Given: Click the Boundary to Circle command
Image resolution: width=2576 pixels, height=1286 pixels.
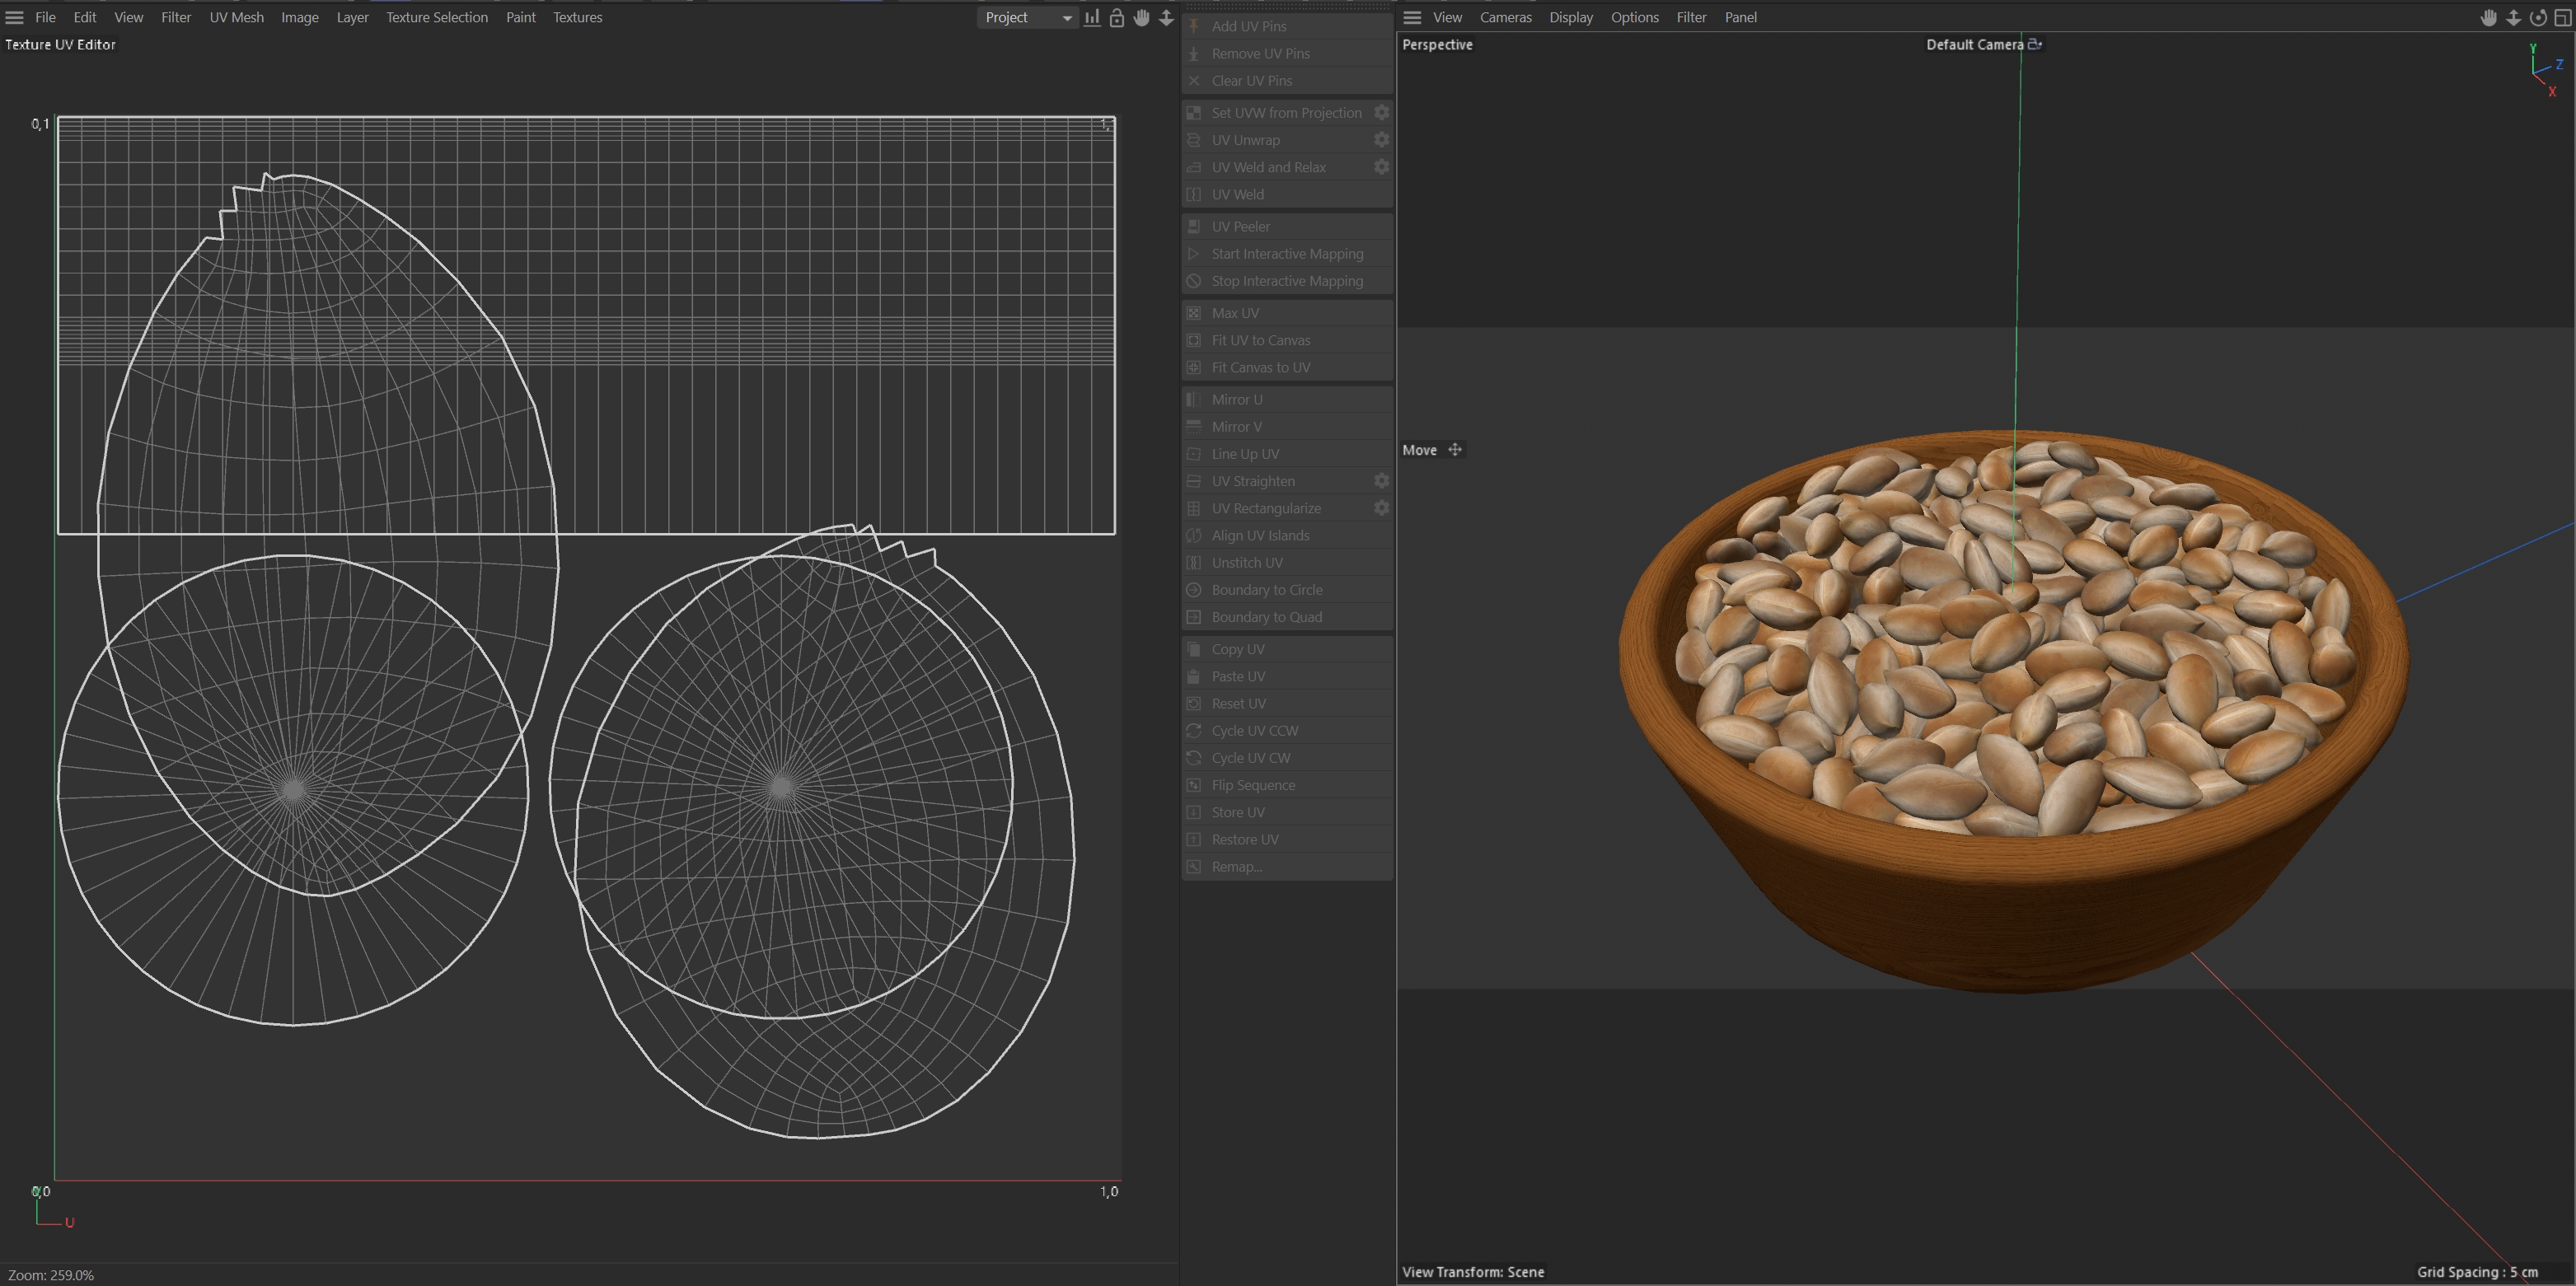Looking at the screenshot, I should click(1266, 590).
